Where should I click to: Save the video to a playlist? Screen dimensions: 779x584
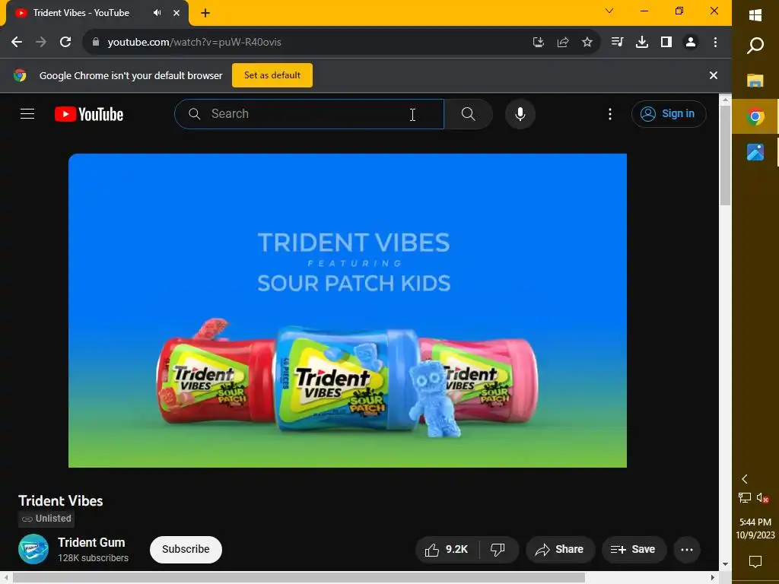tap(634, 549)
